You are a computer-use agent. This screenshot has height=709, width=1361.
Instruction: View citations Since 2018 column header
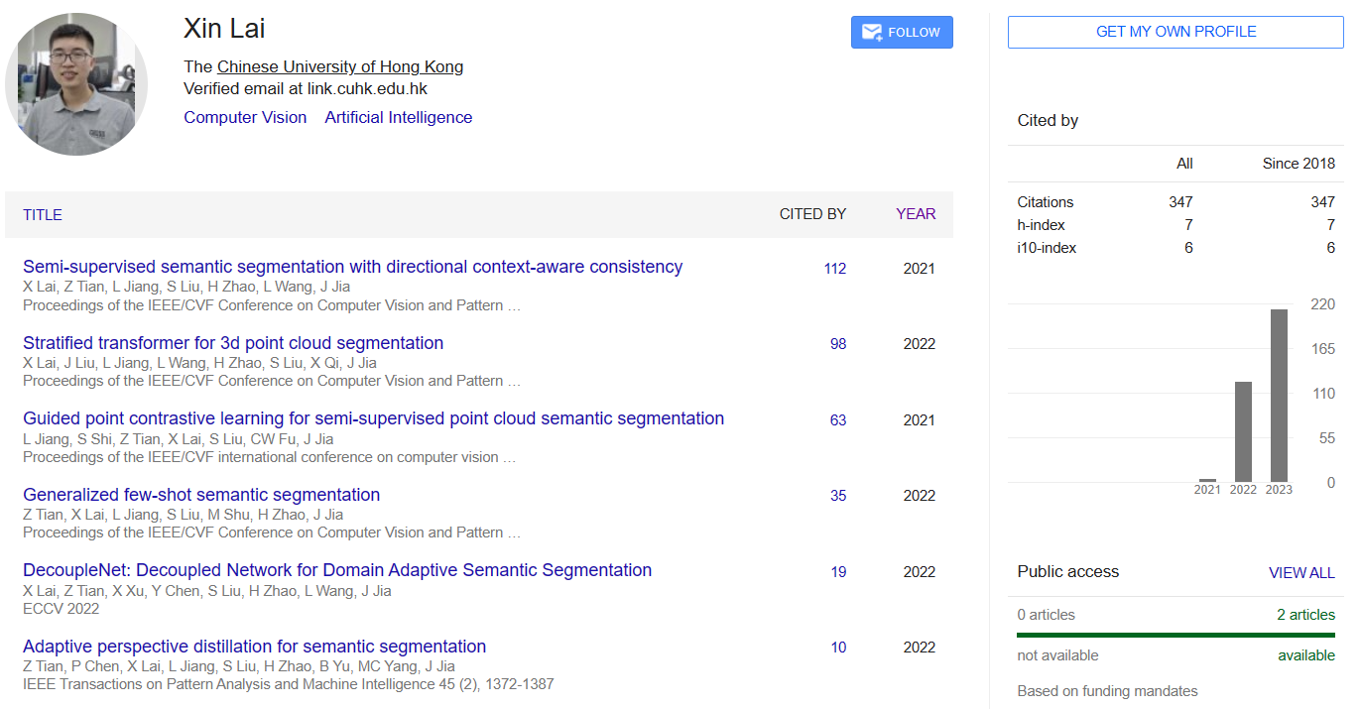click(1298, 164)
